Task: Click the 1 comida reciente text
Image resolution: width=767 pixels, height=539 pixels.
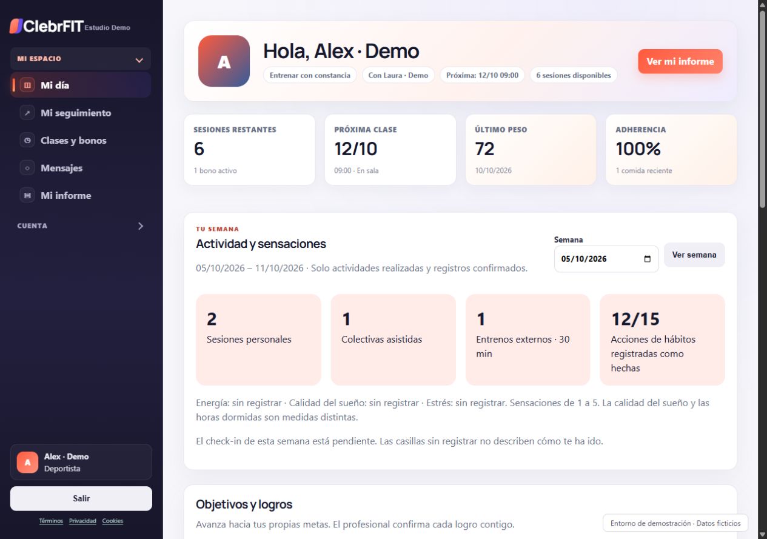Action: [643, 170]
